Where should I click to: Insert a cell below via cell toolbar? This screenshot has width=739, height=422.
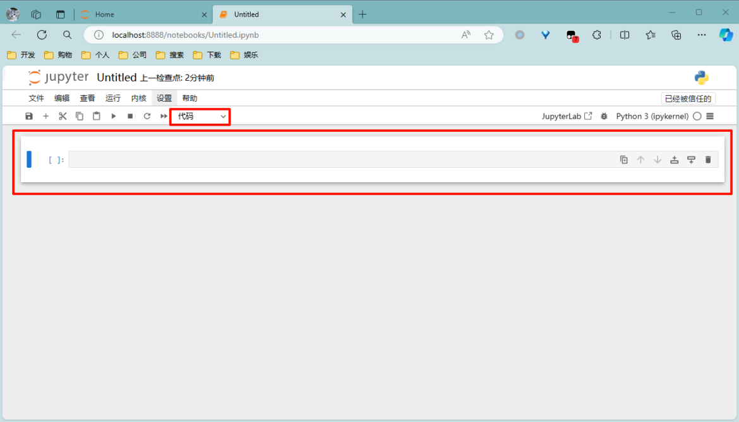click(691, 160)
